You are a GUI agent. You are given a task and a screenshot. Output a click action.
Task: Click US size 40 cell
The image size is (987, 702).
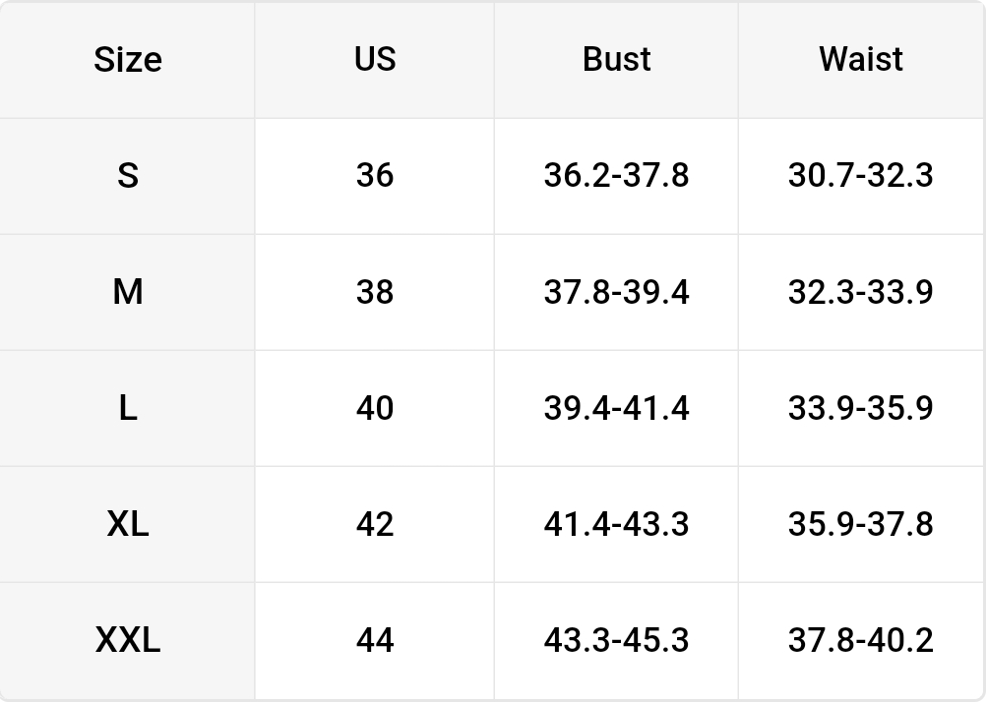tap(375, 408)
